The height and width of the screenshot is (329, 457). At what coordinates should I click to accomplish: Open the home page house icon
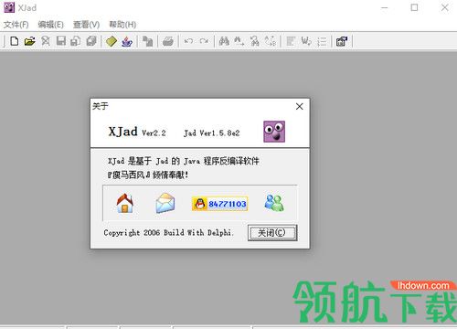tap(125, 203)
